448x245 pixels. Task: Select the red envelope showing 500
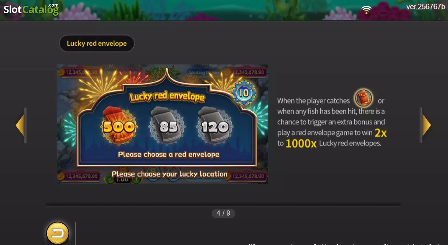point(119,125)
